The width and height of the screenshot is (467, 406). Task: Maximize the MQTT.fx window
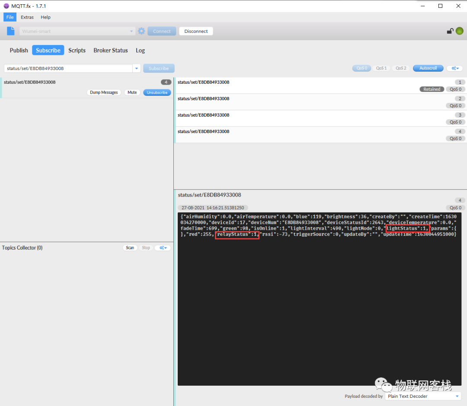(x=440, y=6)
